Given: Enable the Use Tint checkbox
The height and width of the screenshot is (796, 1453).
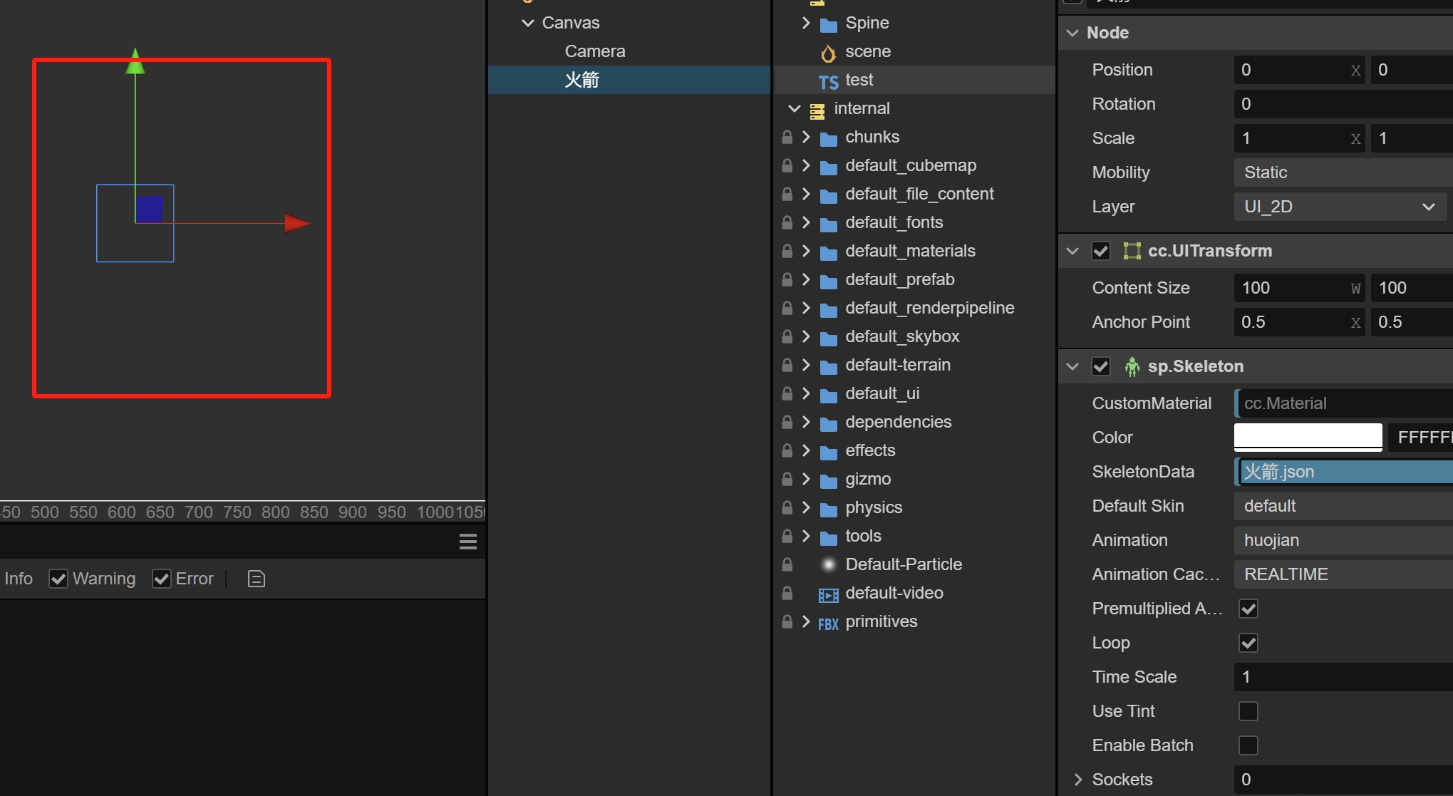Looking at the screenshot, I should tap(1248, 711).
